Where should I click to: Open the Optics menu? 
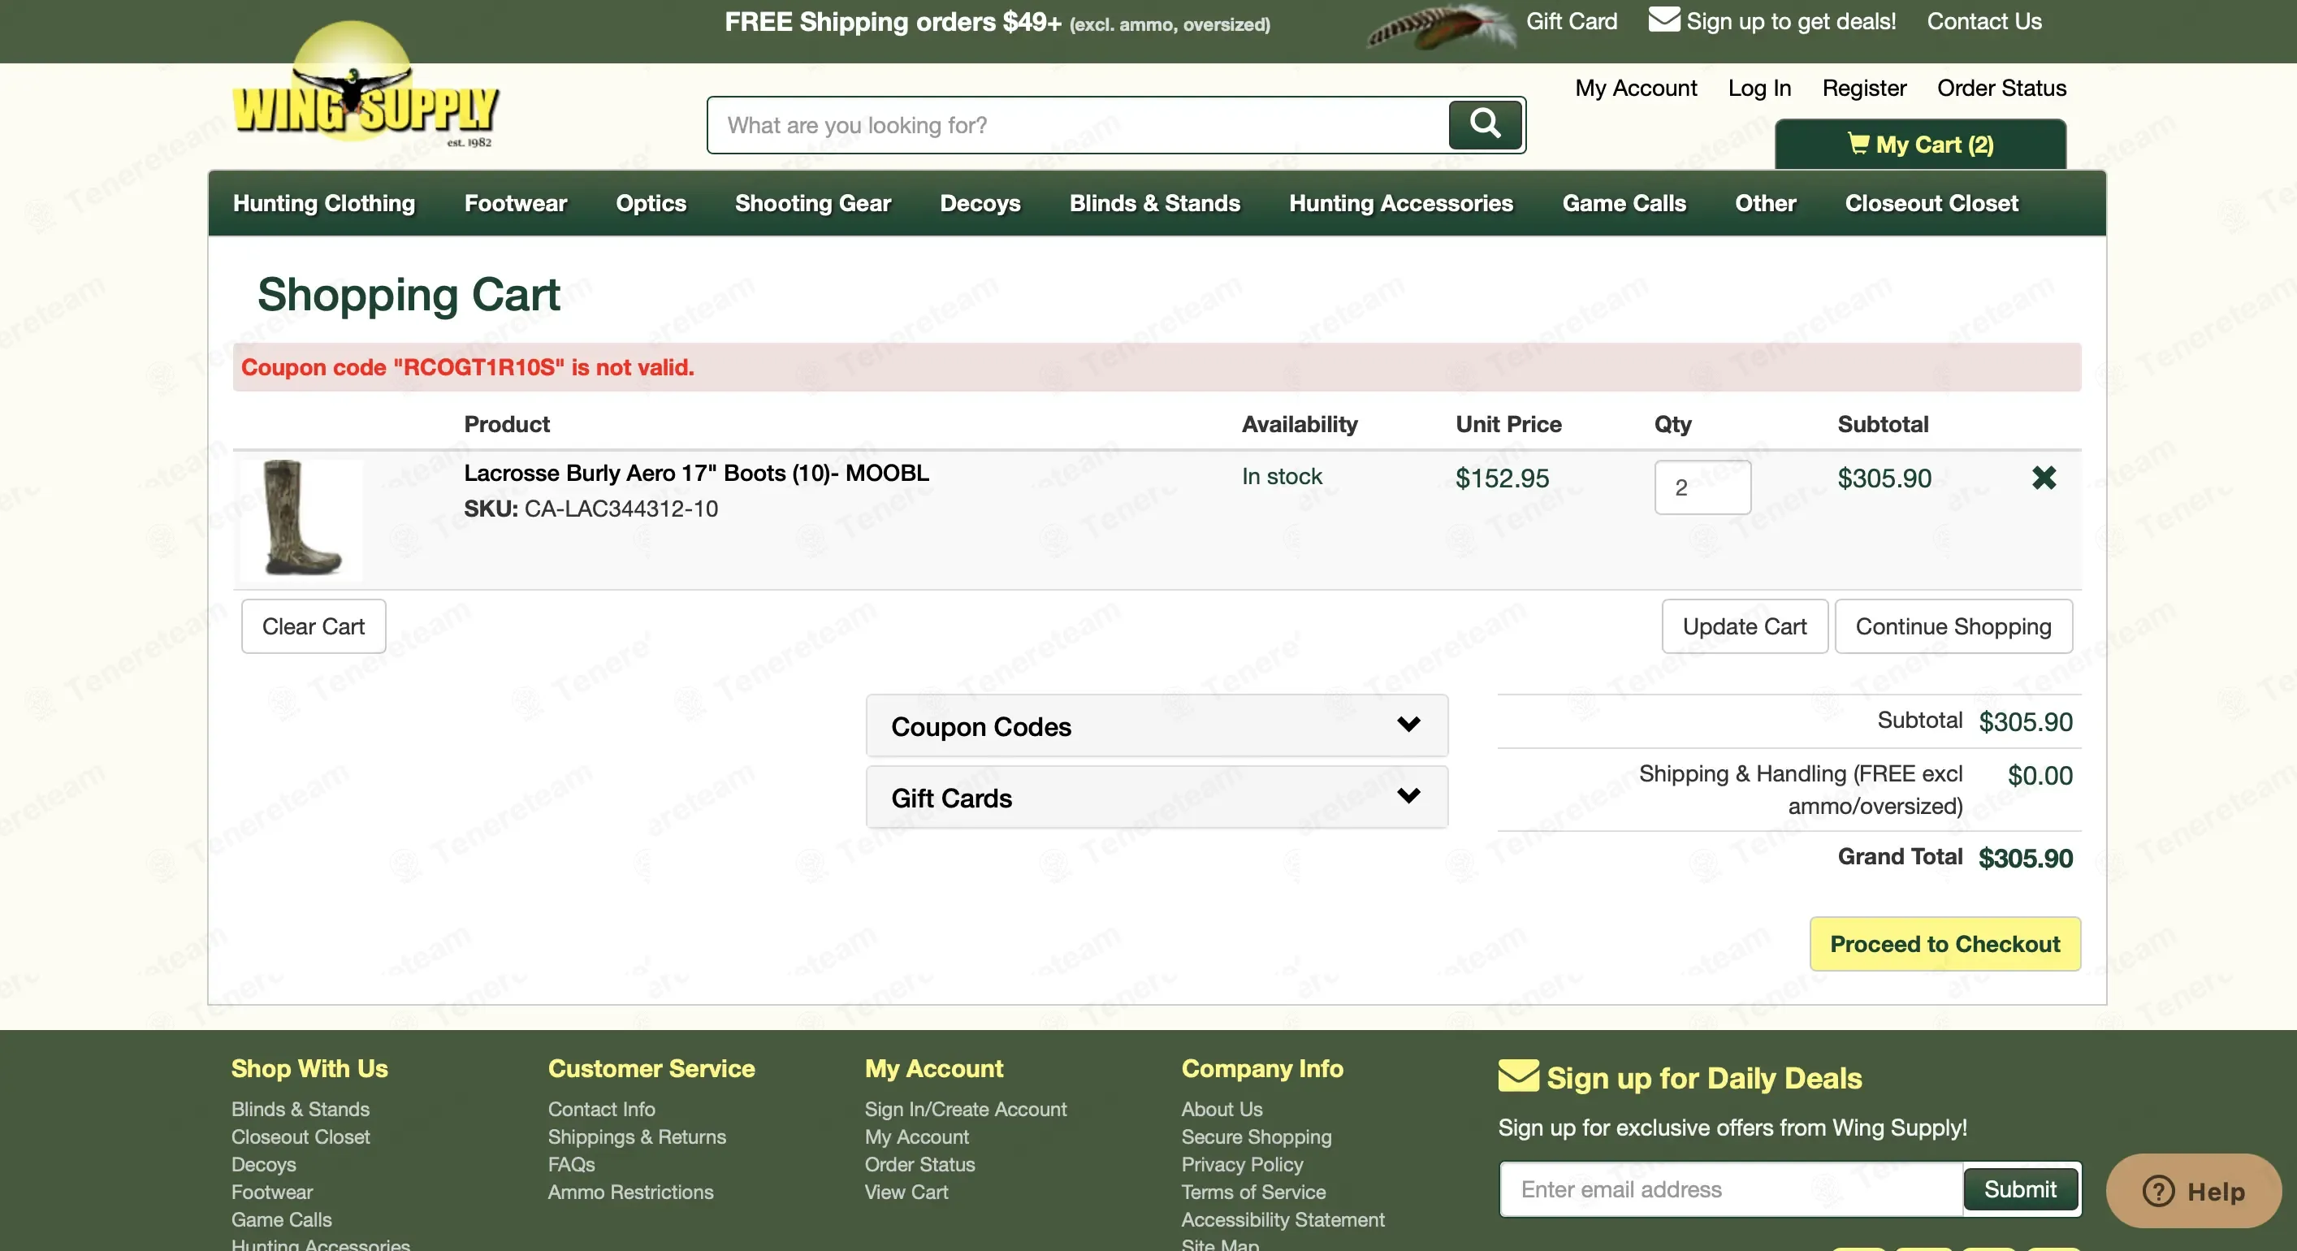(x=651, y=203)
